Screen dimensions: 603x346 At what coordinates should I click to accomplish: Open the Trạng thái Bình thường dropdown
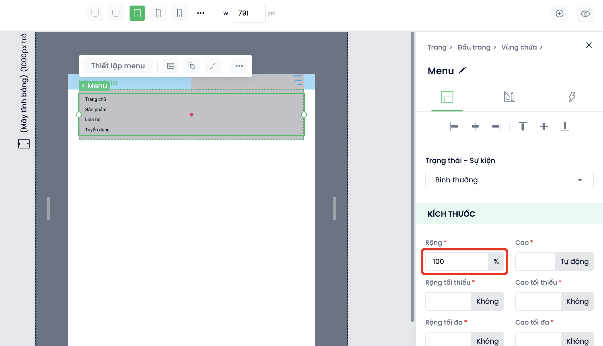(x=509, y=180)
